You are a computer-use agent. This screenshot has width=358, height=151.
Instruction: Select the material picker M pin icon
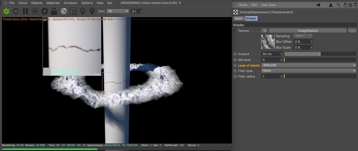(x=92, y=11)
